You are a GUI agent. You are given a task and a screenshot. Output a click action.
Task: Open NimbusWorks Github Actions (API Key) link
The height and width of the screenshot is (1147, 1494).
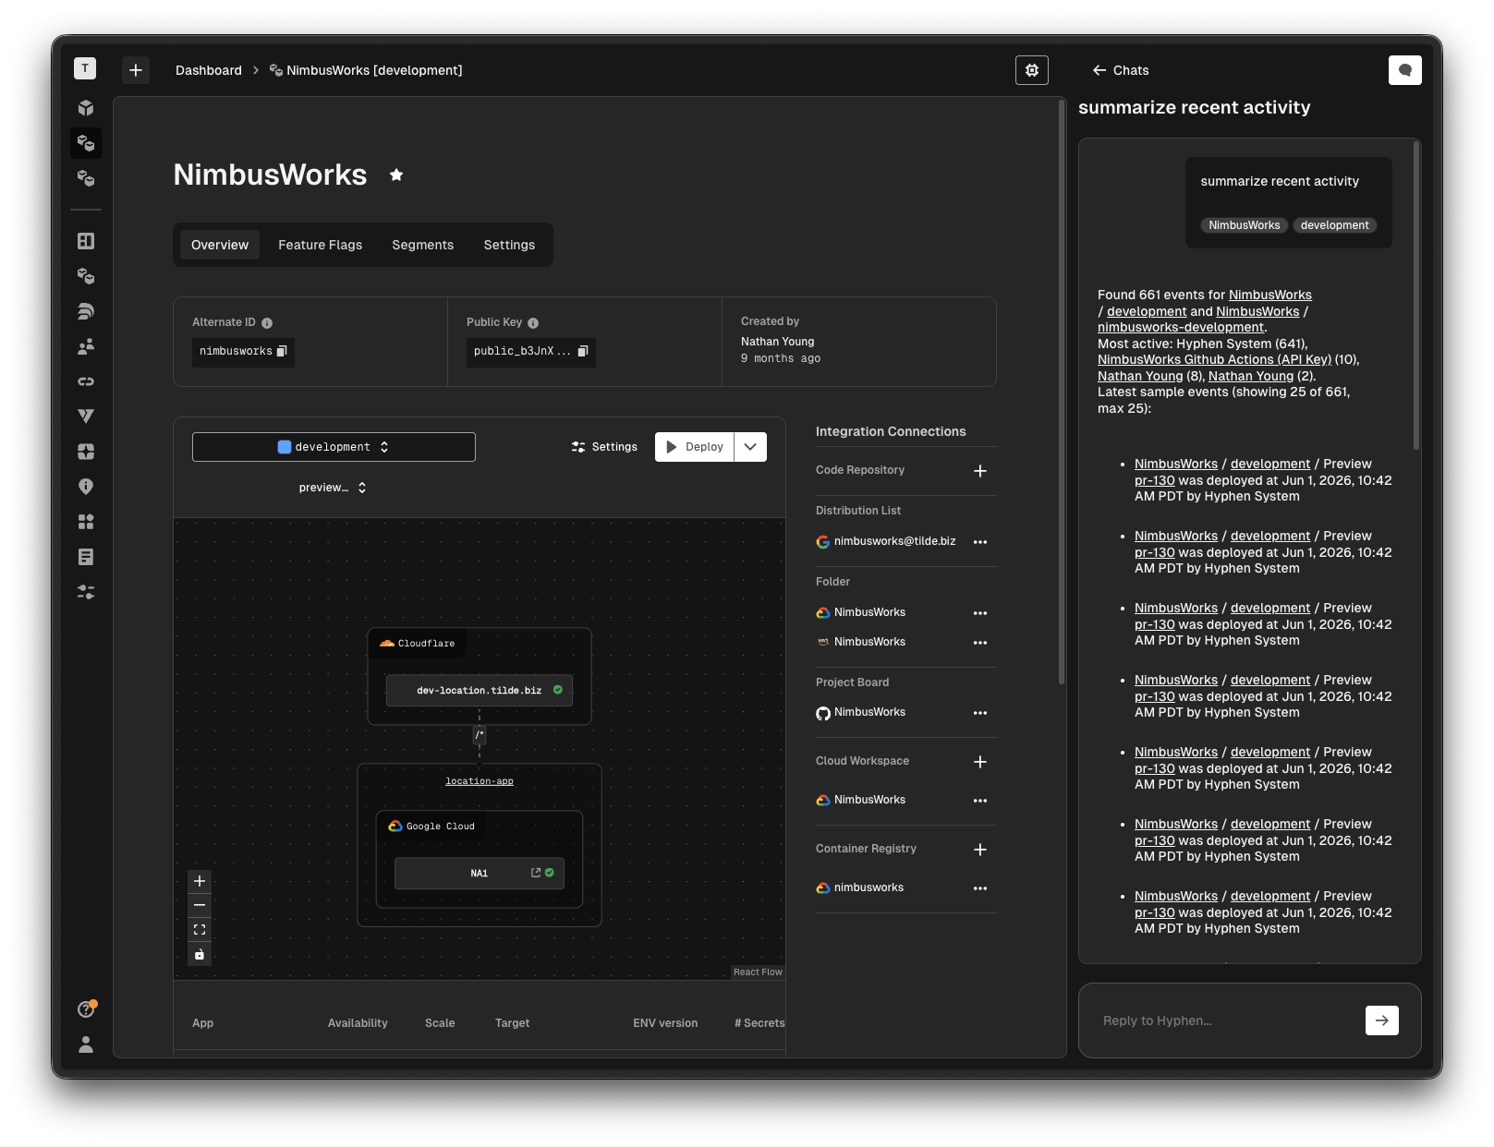(1214, 359)
